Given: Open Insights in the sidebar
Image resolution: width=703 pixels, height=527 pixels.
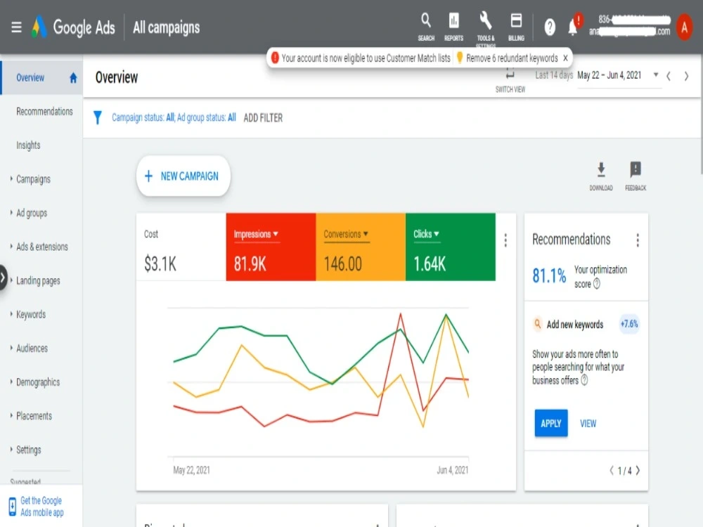Looking at the screenshot, I should pos(28,145).
